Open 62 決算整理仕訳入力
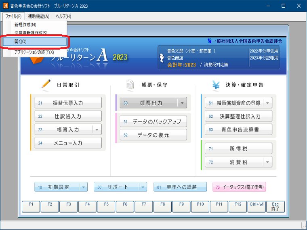Viewport: 307px width, 230px height. pyautogui.click(x=238, y=116)
